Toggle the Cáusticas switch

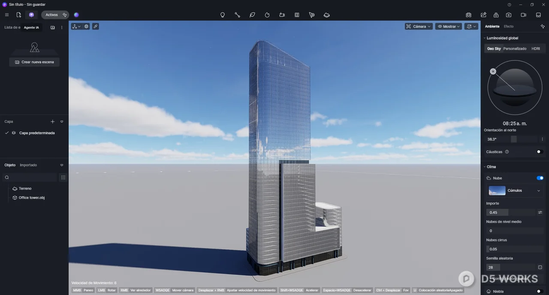[x=540, y=152]
